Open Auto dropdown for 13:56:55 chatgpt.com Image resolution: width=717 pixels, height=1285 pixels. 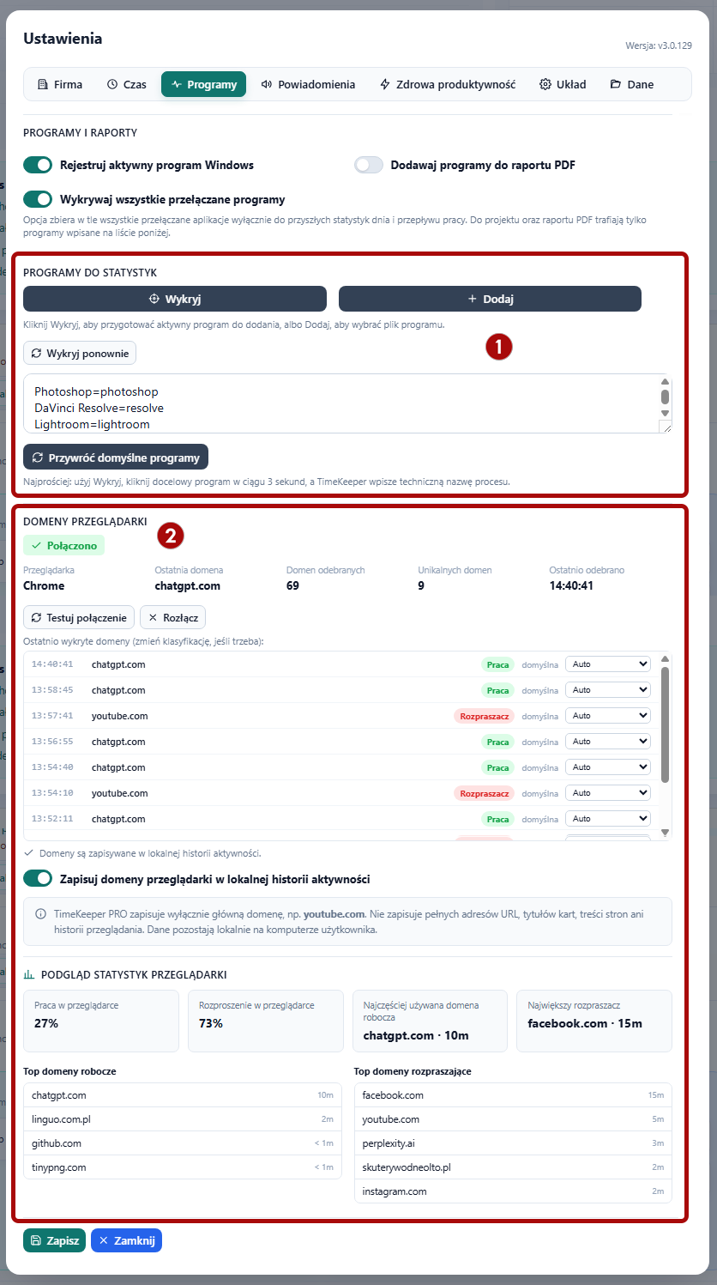[x=608, y=742]
